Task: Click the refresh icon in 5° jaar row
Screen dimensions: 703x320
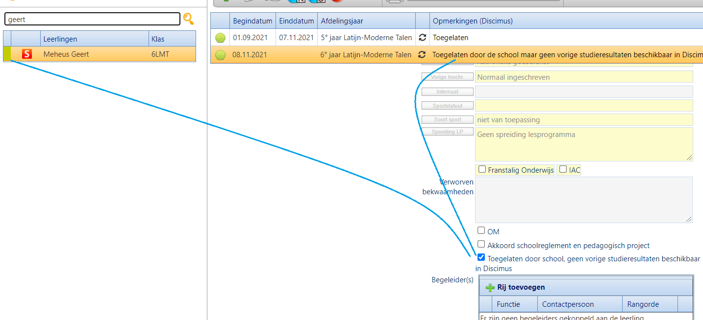Action: pos(422,38)
